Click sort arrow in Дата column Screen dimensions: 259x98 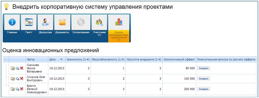pos(61,59)
